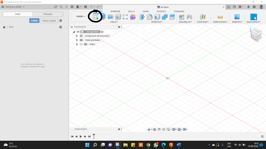Activate the root component radio button
The width and height of the screenshot is (266, 149).
click(102, 32)
